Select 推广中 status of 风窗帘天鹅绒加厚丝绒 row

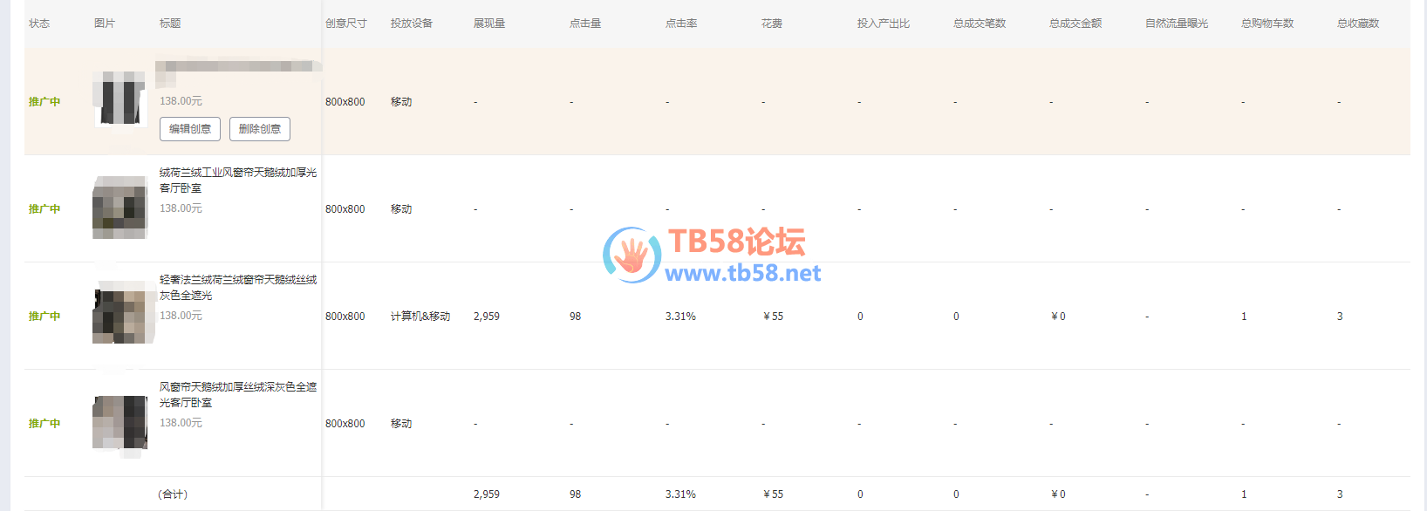(x=44, y=424)
